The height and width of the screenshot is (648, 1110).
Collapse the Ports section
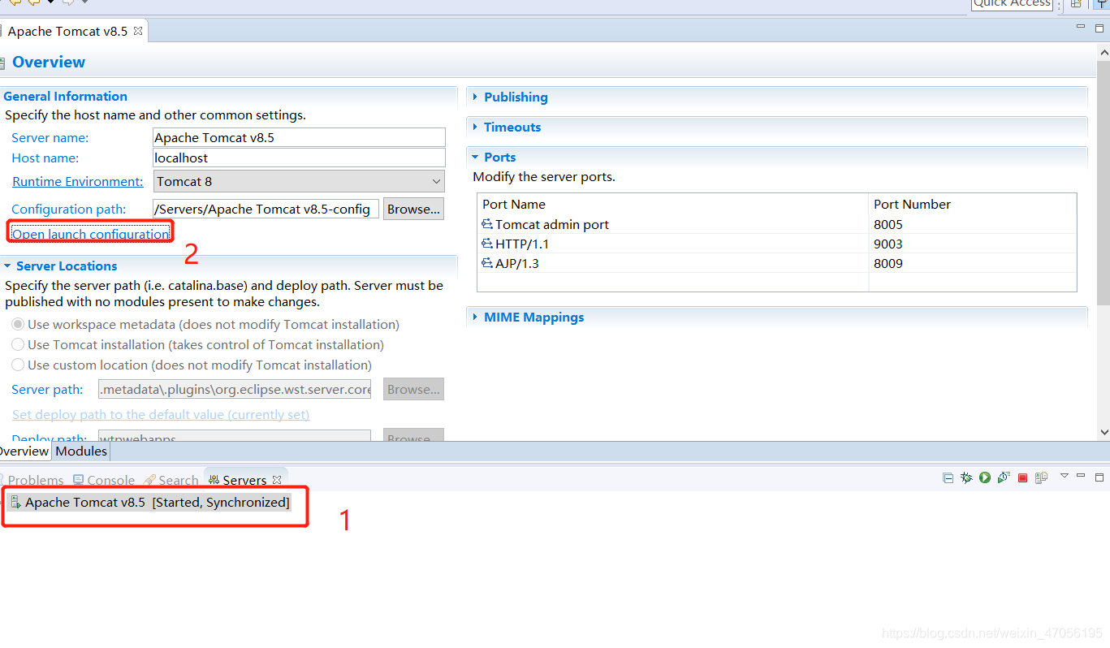pos(475,157)
